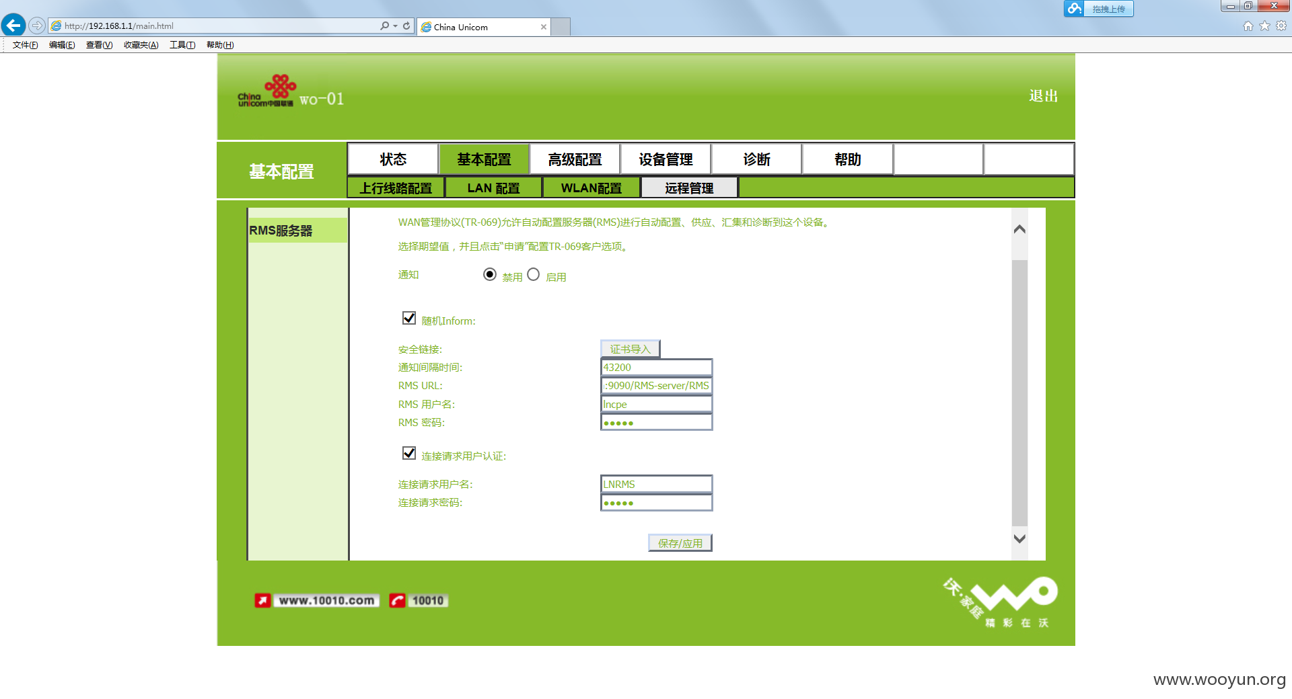Switch to the 诊断 tab
This screenshot has width=1292, height=699.
pyautogui.click(x=756, y=159)
